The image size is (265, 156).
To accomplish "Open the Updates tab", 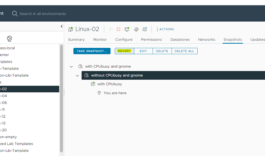I will point(258,39).
